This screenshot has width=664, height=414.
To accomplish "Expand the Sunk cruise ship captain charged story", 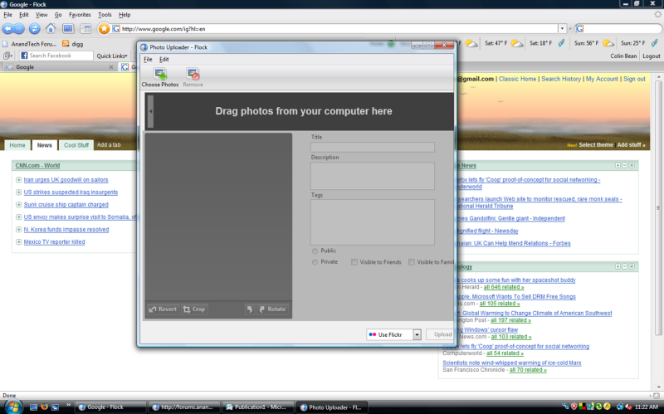I will 18,204.
